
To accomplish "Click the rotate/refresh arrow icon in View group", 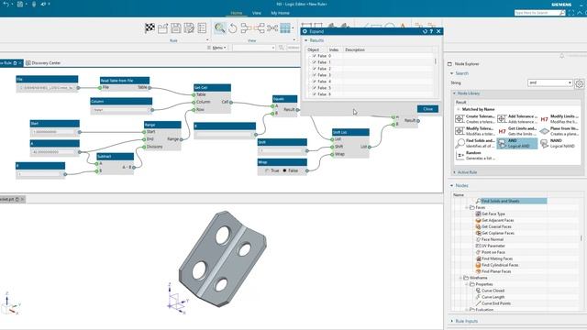I will [x=233, y=28].
